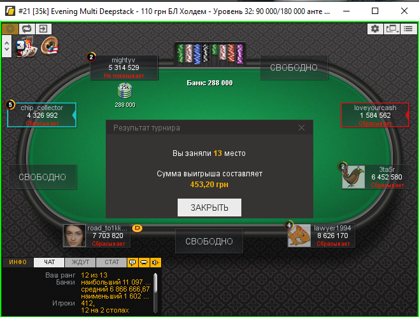Open the blackjack cards game icon
The image size is (419, 317).
(x=25, y=46)
